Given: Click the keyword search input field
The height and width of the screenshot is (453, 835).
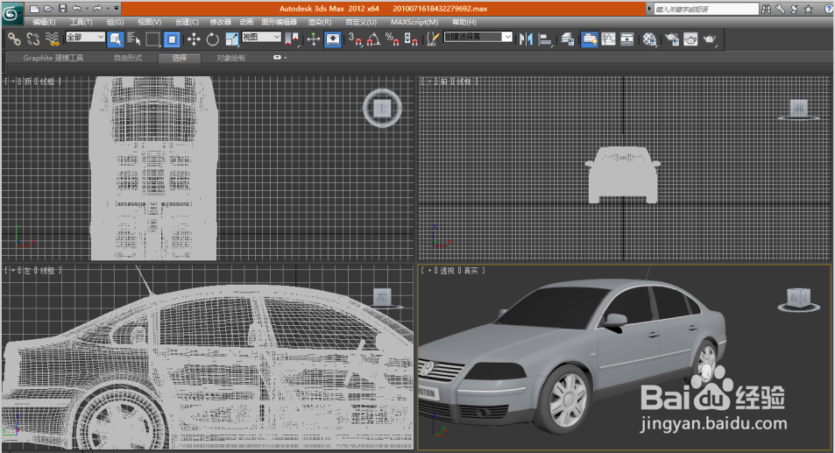Looking at the screenshot, I should click(x=704, y=8).
